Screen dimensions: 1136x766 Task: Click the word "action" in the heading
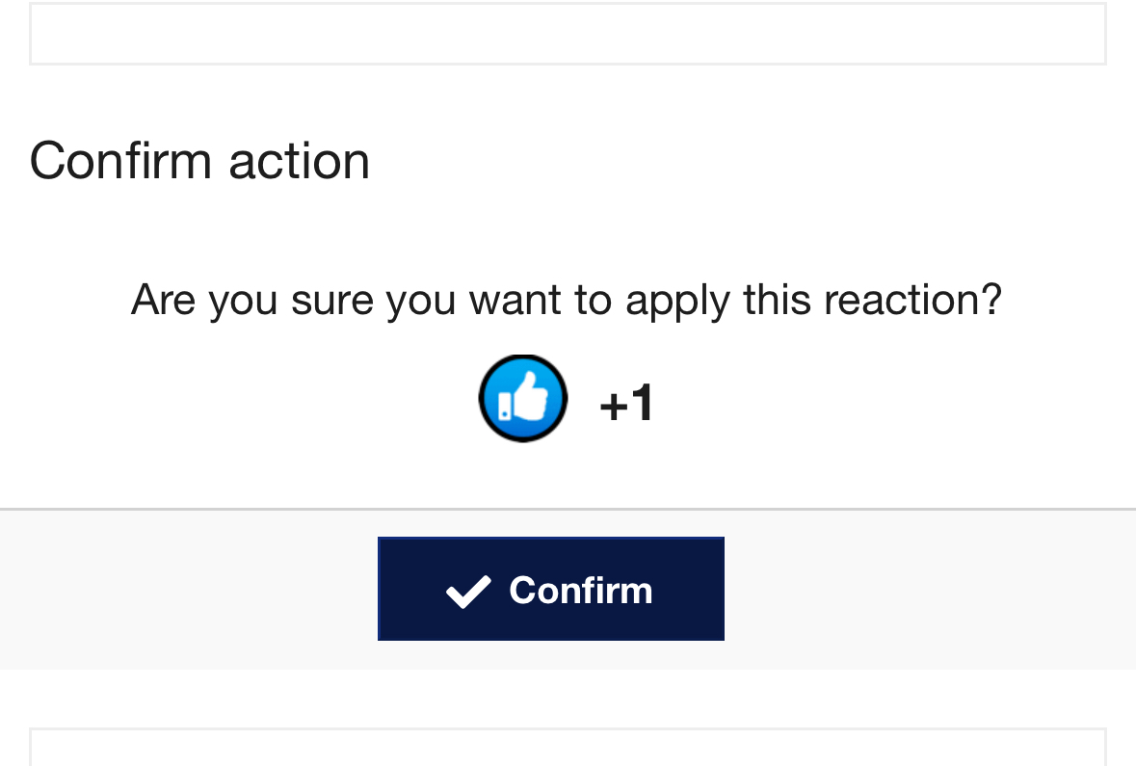point(300,160)
